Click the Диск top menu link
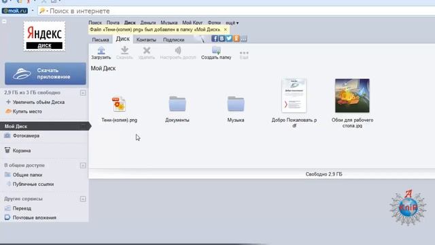Screen dimensions: 435x245 [x=130, y=22]
